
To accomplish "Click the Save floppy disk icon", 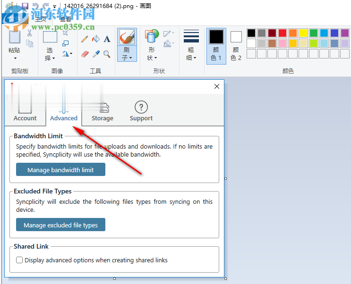I will (25, 6).
